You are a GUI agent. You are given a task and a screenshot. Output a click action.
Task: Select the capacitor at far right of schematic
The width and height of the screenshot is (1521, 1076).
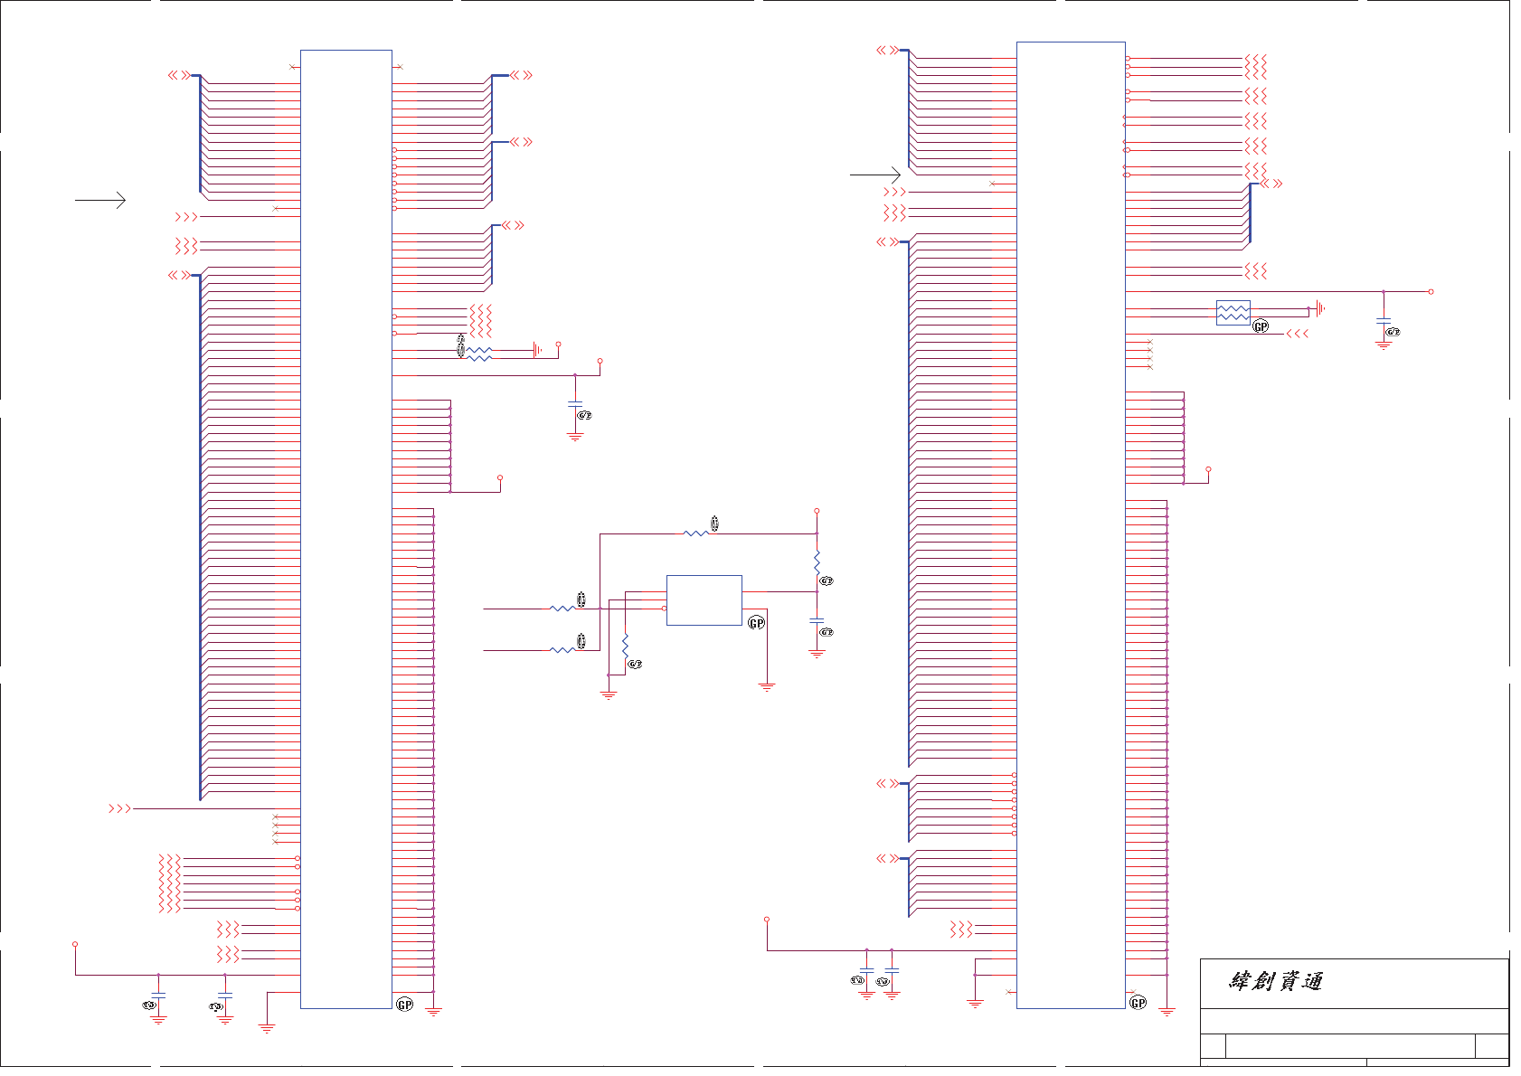pos(1384,321)
